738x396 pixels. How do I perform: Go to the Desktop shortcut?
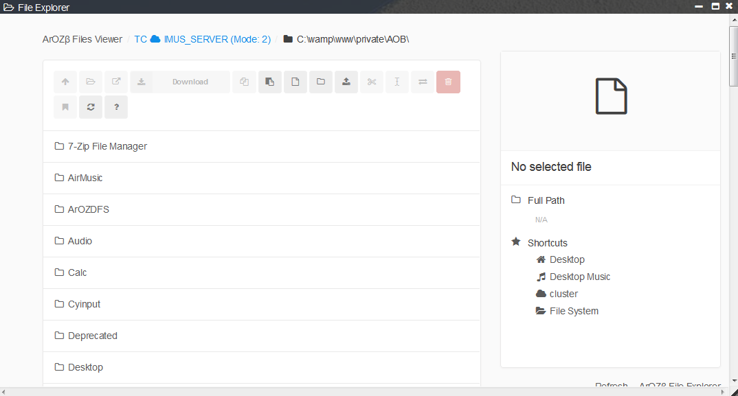(567, 259)
